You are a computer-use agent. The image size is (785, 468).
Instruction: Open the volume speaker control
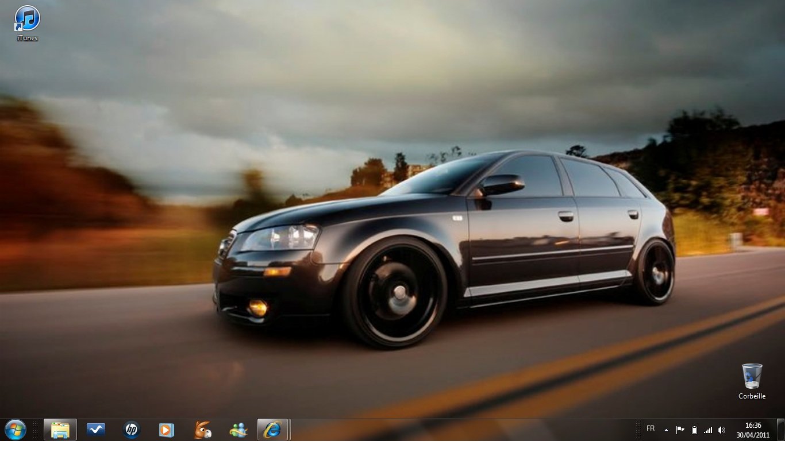pyautogui.click(x=722, y=430)
